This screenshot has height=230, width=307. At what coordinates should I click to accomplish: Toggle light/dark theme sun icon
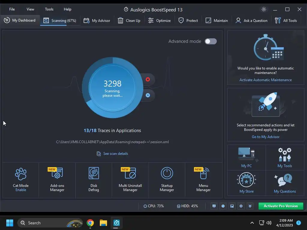click(x=264, y=9)
